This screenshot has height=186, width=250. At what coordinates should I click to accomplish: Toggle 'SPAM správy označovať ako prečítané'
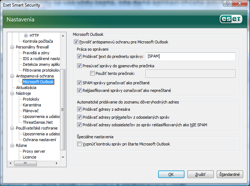[79, 83]
